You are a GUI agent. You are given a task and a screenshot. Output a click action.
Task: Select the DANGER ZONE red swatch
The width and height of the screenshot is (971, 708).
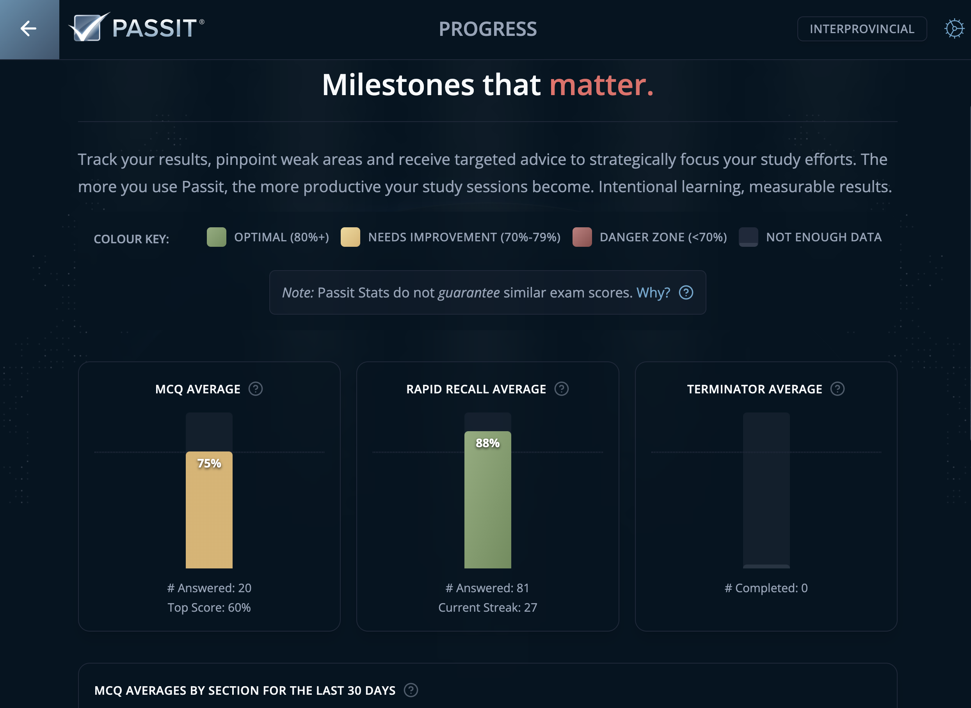(583, 237)
